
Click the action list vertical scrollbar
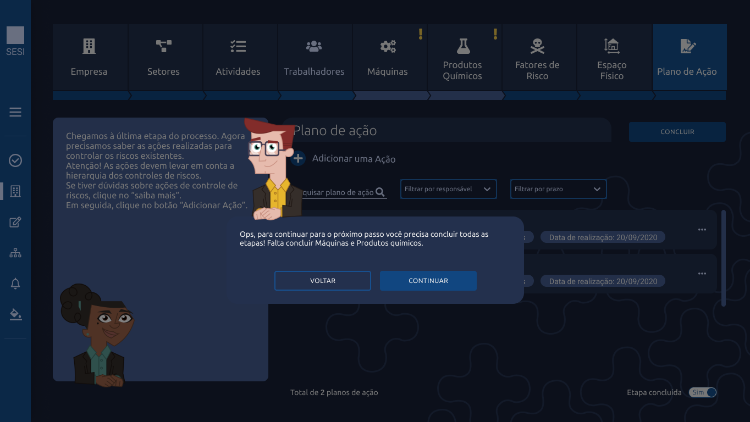(x=724, y=258)
